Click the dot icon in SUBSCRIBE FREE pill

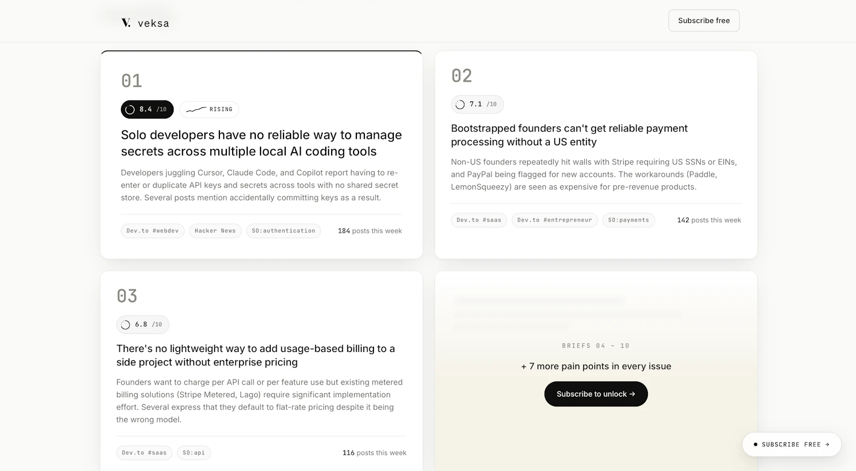tap(755, 444)
